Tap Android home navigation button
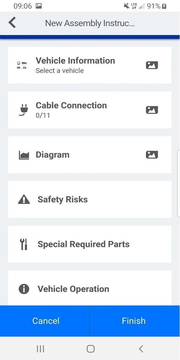 91,349
